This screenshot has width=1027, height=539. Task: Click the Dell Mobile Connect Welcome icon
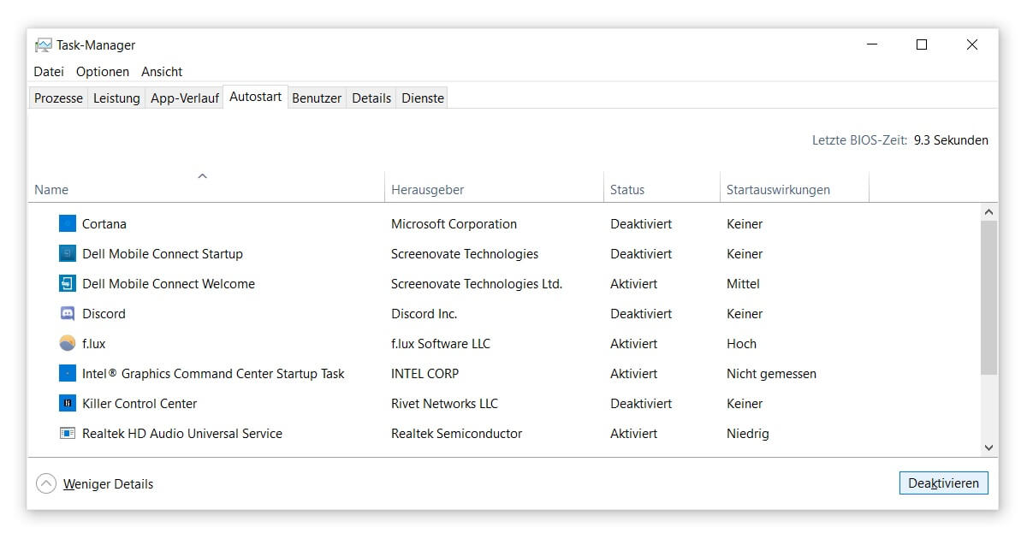pos(68,284)
